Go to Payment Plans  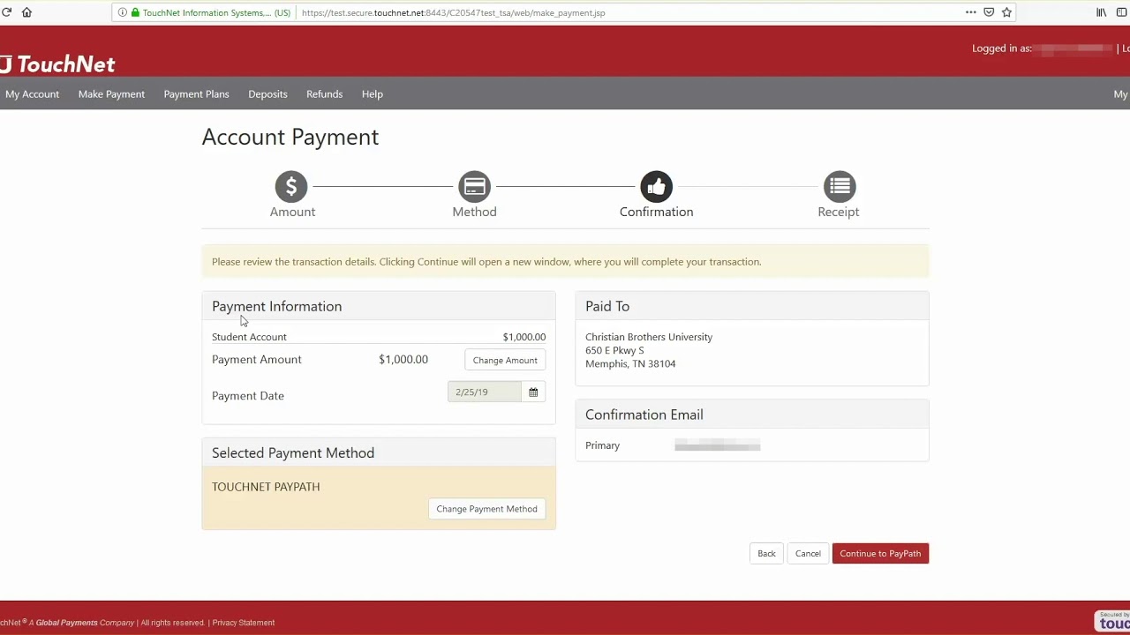(196, 93)
